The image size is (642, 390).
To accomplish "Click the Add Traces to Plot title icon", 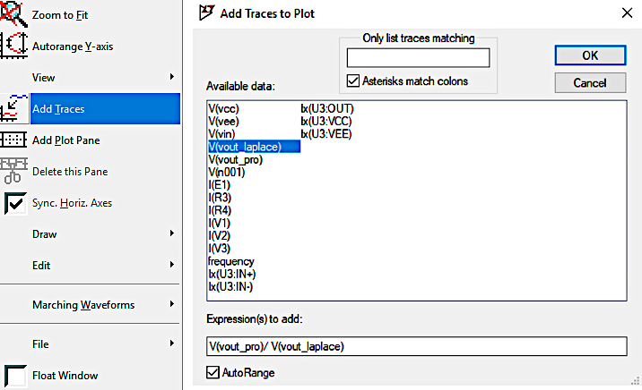I will pos(206,13).
